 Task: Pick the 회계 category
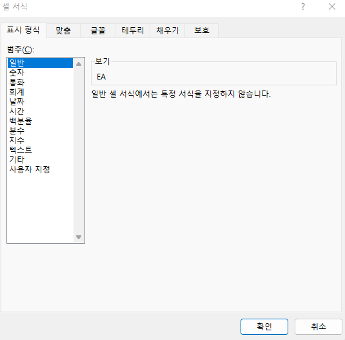(x=40, y=92)
